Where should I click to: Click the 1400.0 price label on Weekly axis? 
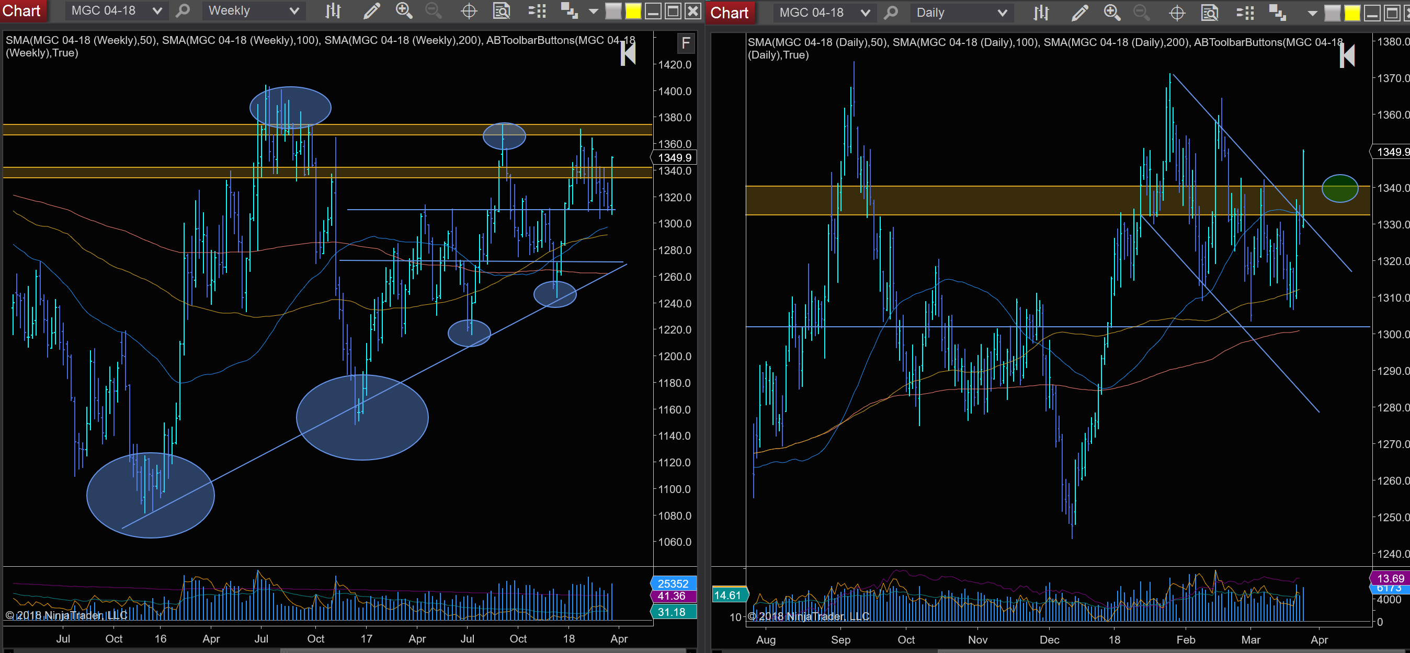point(674,91)
